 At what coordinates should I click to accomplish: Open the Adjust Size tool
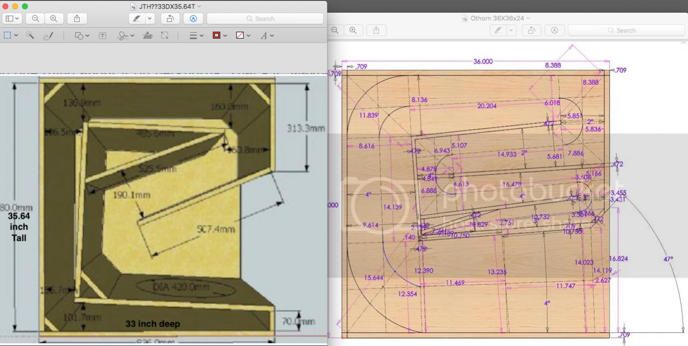165,35
